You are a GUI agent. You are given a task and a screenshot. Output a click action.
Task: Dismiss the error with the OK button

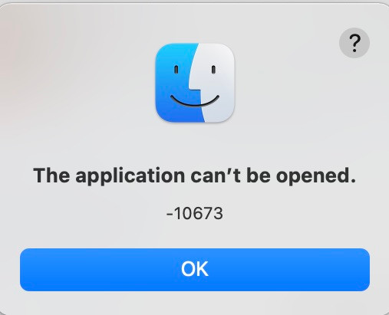(x=195, y=270)
